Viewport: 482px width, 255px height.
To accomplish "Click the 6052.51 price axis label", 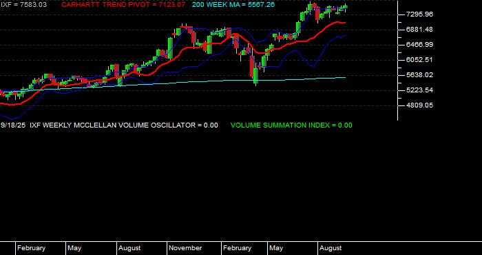I will tap(419, 60).
